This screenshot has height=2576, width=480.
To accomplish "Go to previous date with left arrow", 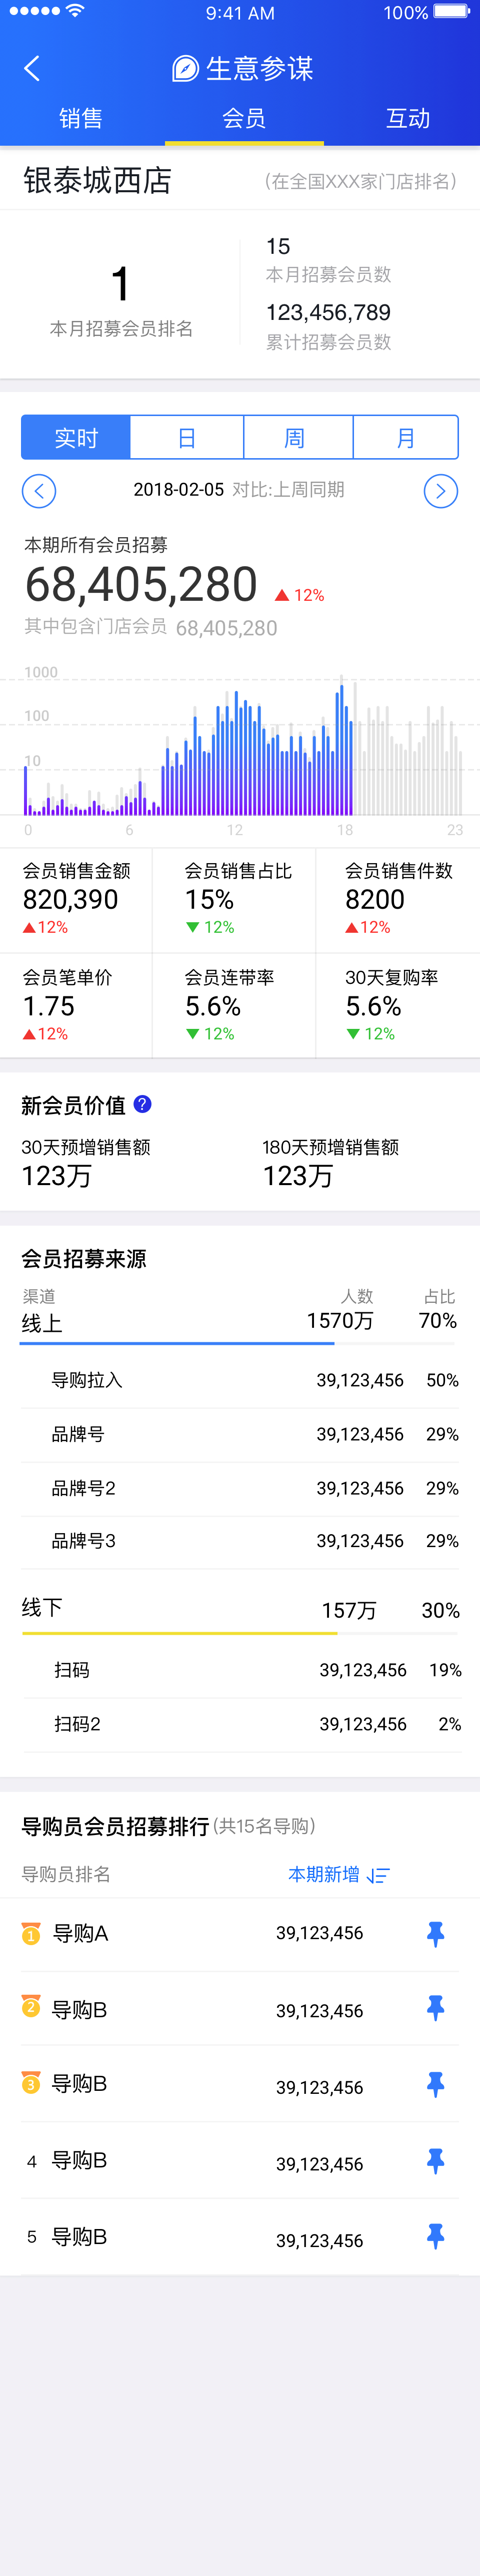I will point(39,491).
